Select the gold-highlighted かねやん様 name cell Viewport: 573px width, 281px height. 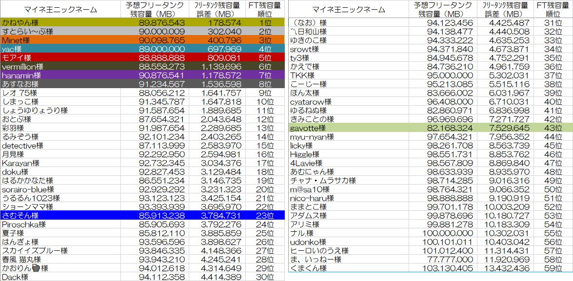(60, 22)
